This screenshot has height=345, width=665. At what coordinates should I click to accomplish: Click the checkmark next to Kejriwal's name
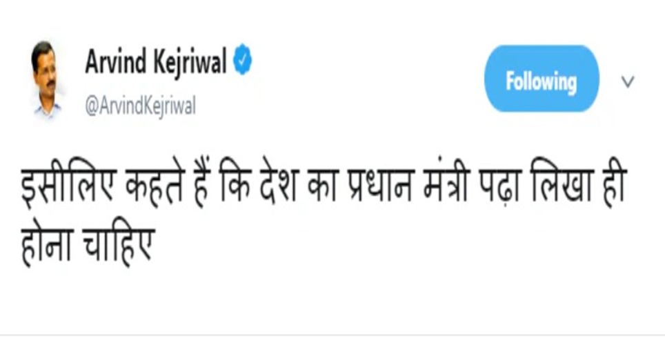click(243, 59)
